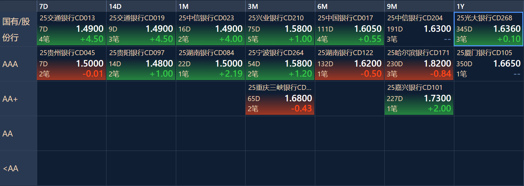The height and width of the screenshot is (186, 524).
Task: Click the -0.84 change value
Action: 441,74
